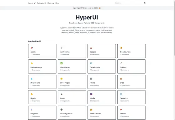The height and width of the screenshot is (120, 175).
Task: Open the Button Groups card title
Action: pyautogui.click(x=36, y=67)
